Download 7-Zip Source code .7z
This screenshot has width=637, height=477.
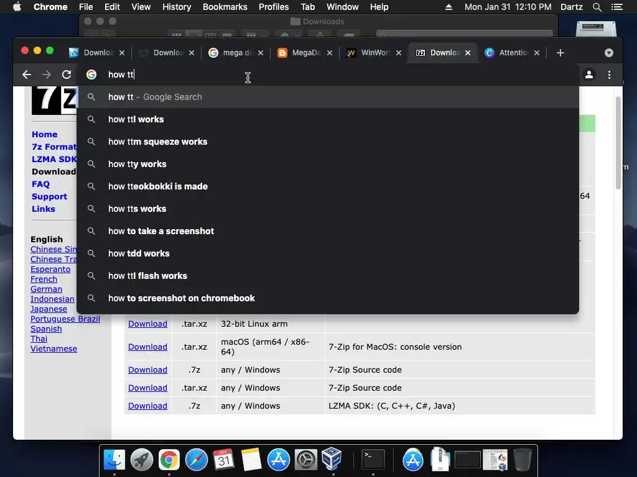click(147, 370)
